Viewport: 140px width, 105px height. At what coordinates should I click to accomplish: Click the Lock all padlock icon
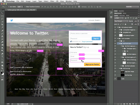125,24
